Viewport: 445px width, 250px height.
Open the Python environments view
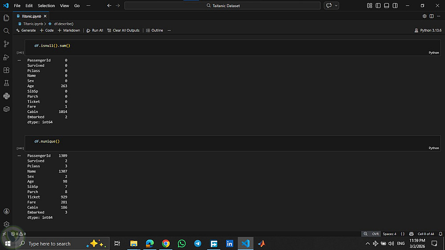coord(6,96)
